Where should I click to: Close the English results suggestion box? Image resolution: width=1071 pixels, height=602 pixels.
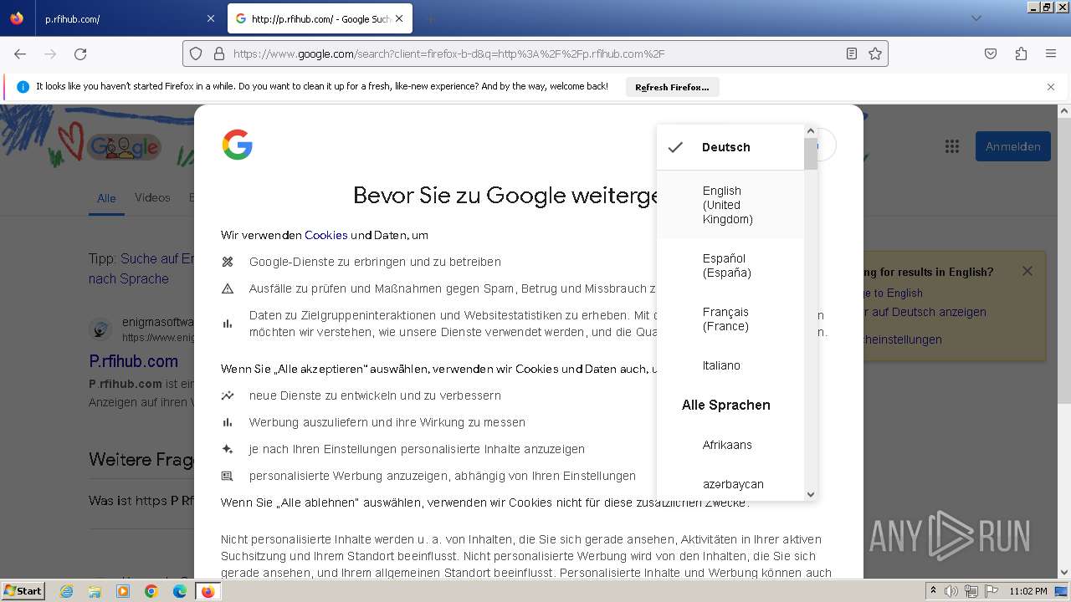[1027, 271]
